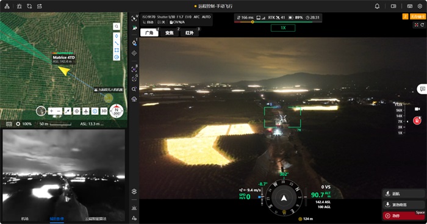This screenshot has width=427, height=224.
Task: Select the map polygon area tool
Action: (117, 50)
